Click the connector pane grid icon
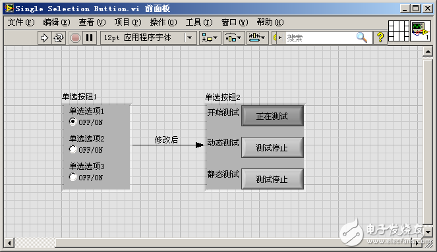The image size is (437, 252). click(x=399, y=31)
